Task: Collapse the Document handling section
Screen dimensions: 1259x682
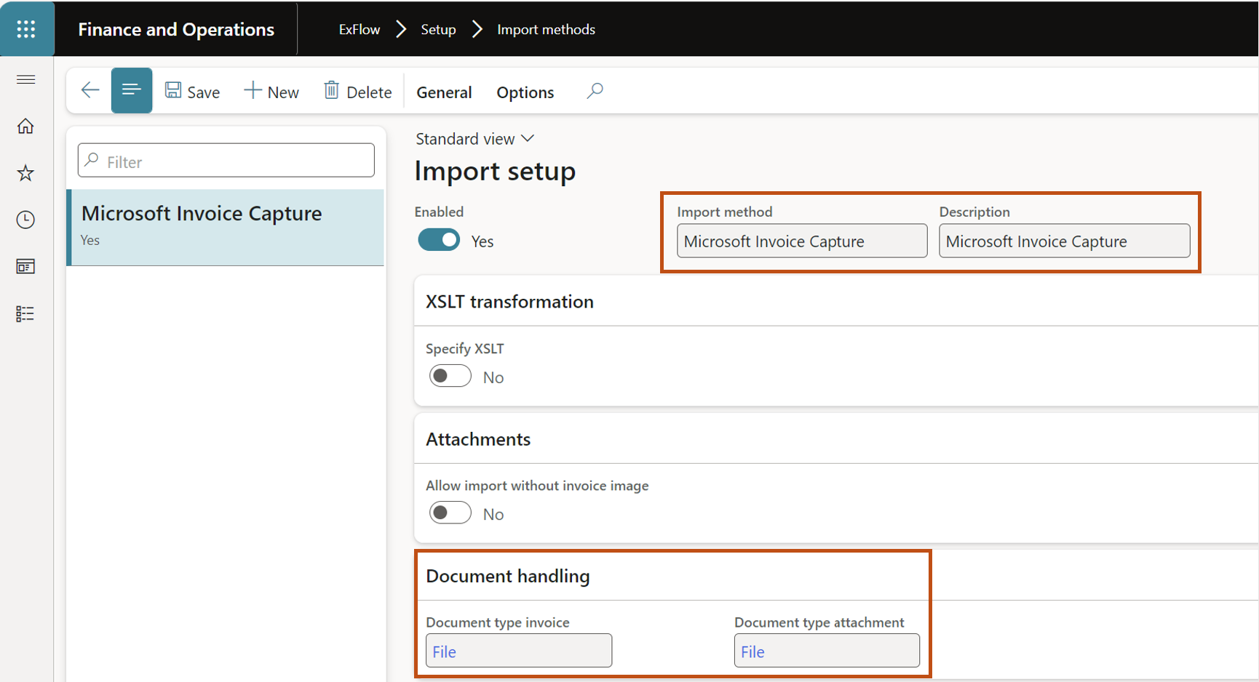Action: point(508,576)
